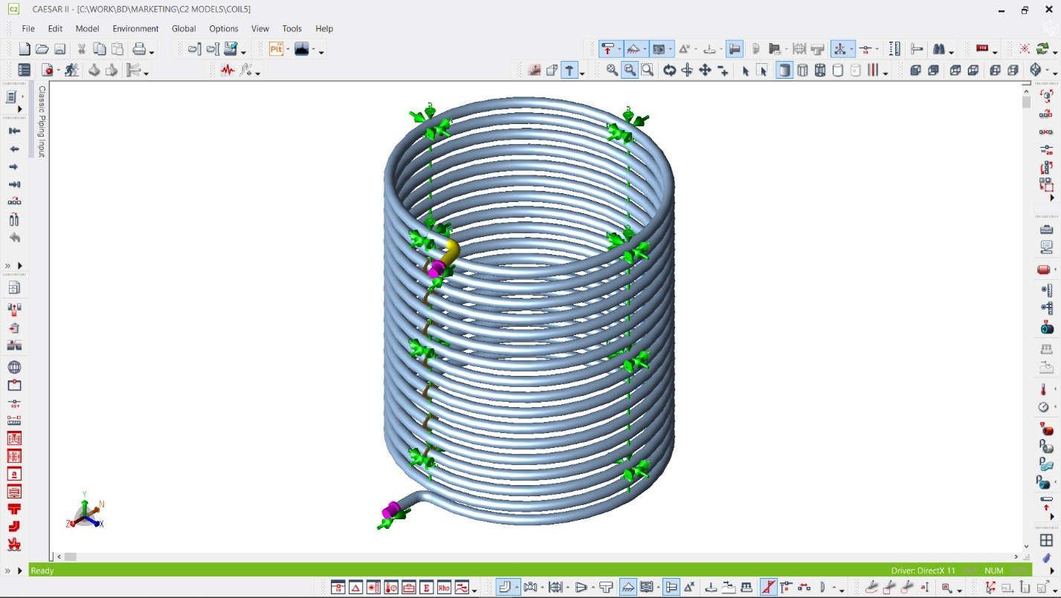This screenshot has width=1061, height=598.
Task: Click the Rho density icon in bottom toolbar
Action: [x=445, y=588]
